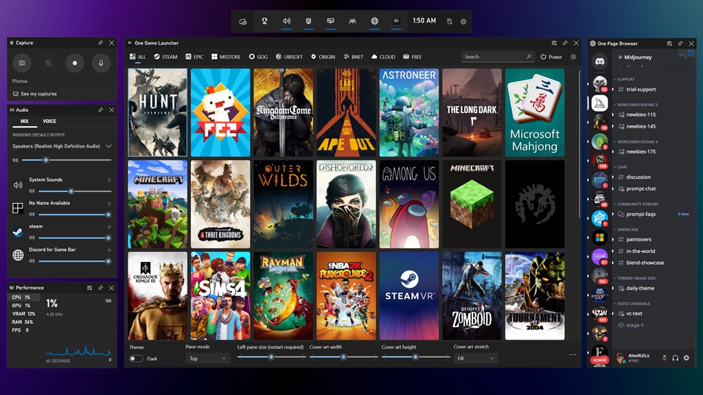Click the Capture widget icon in top bar
The width and height of the screenshot is (703, 395).
[308, 21]
